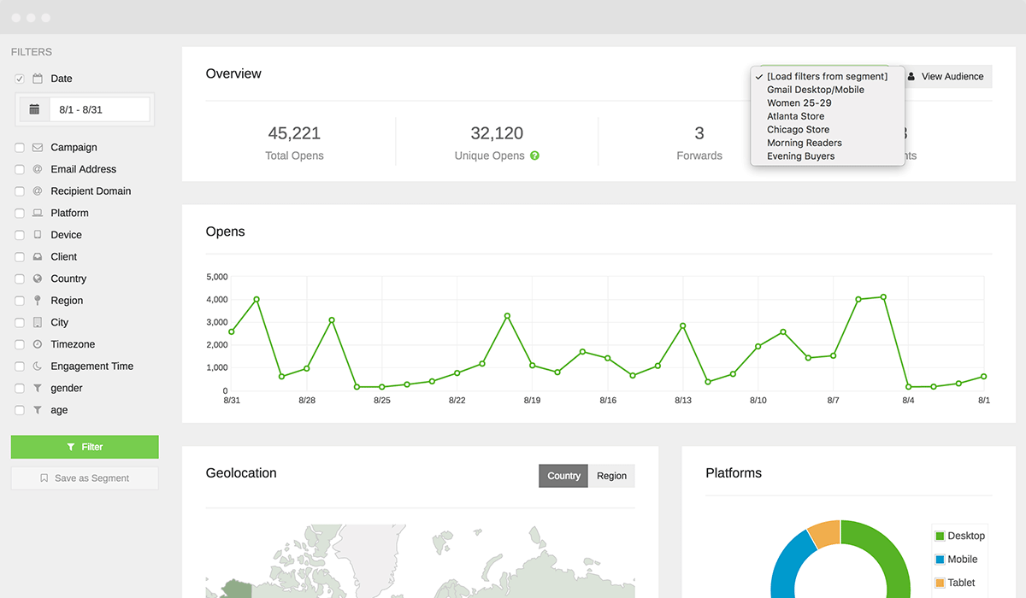Click the person icon on View Audience

(x=911, y=76)
